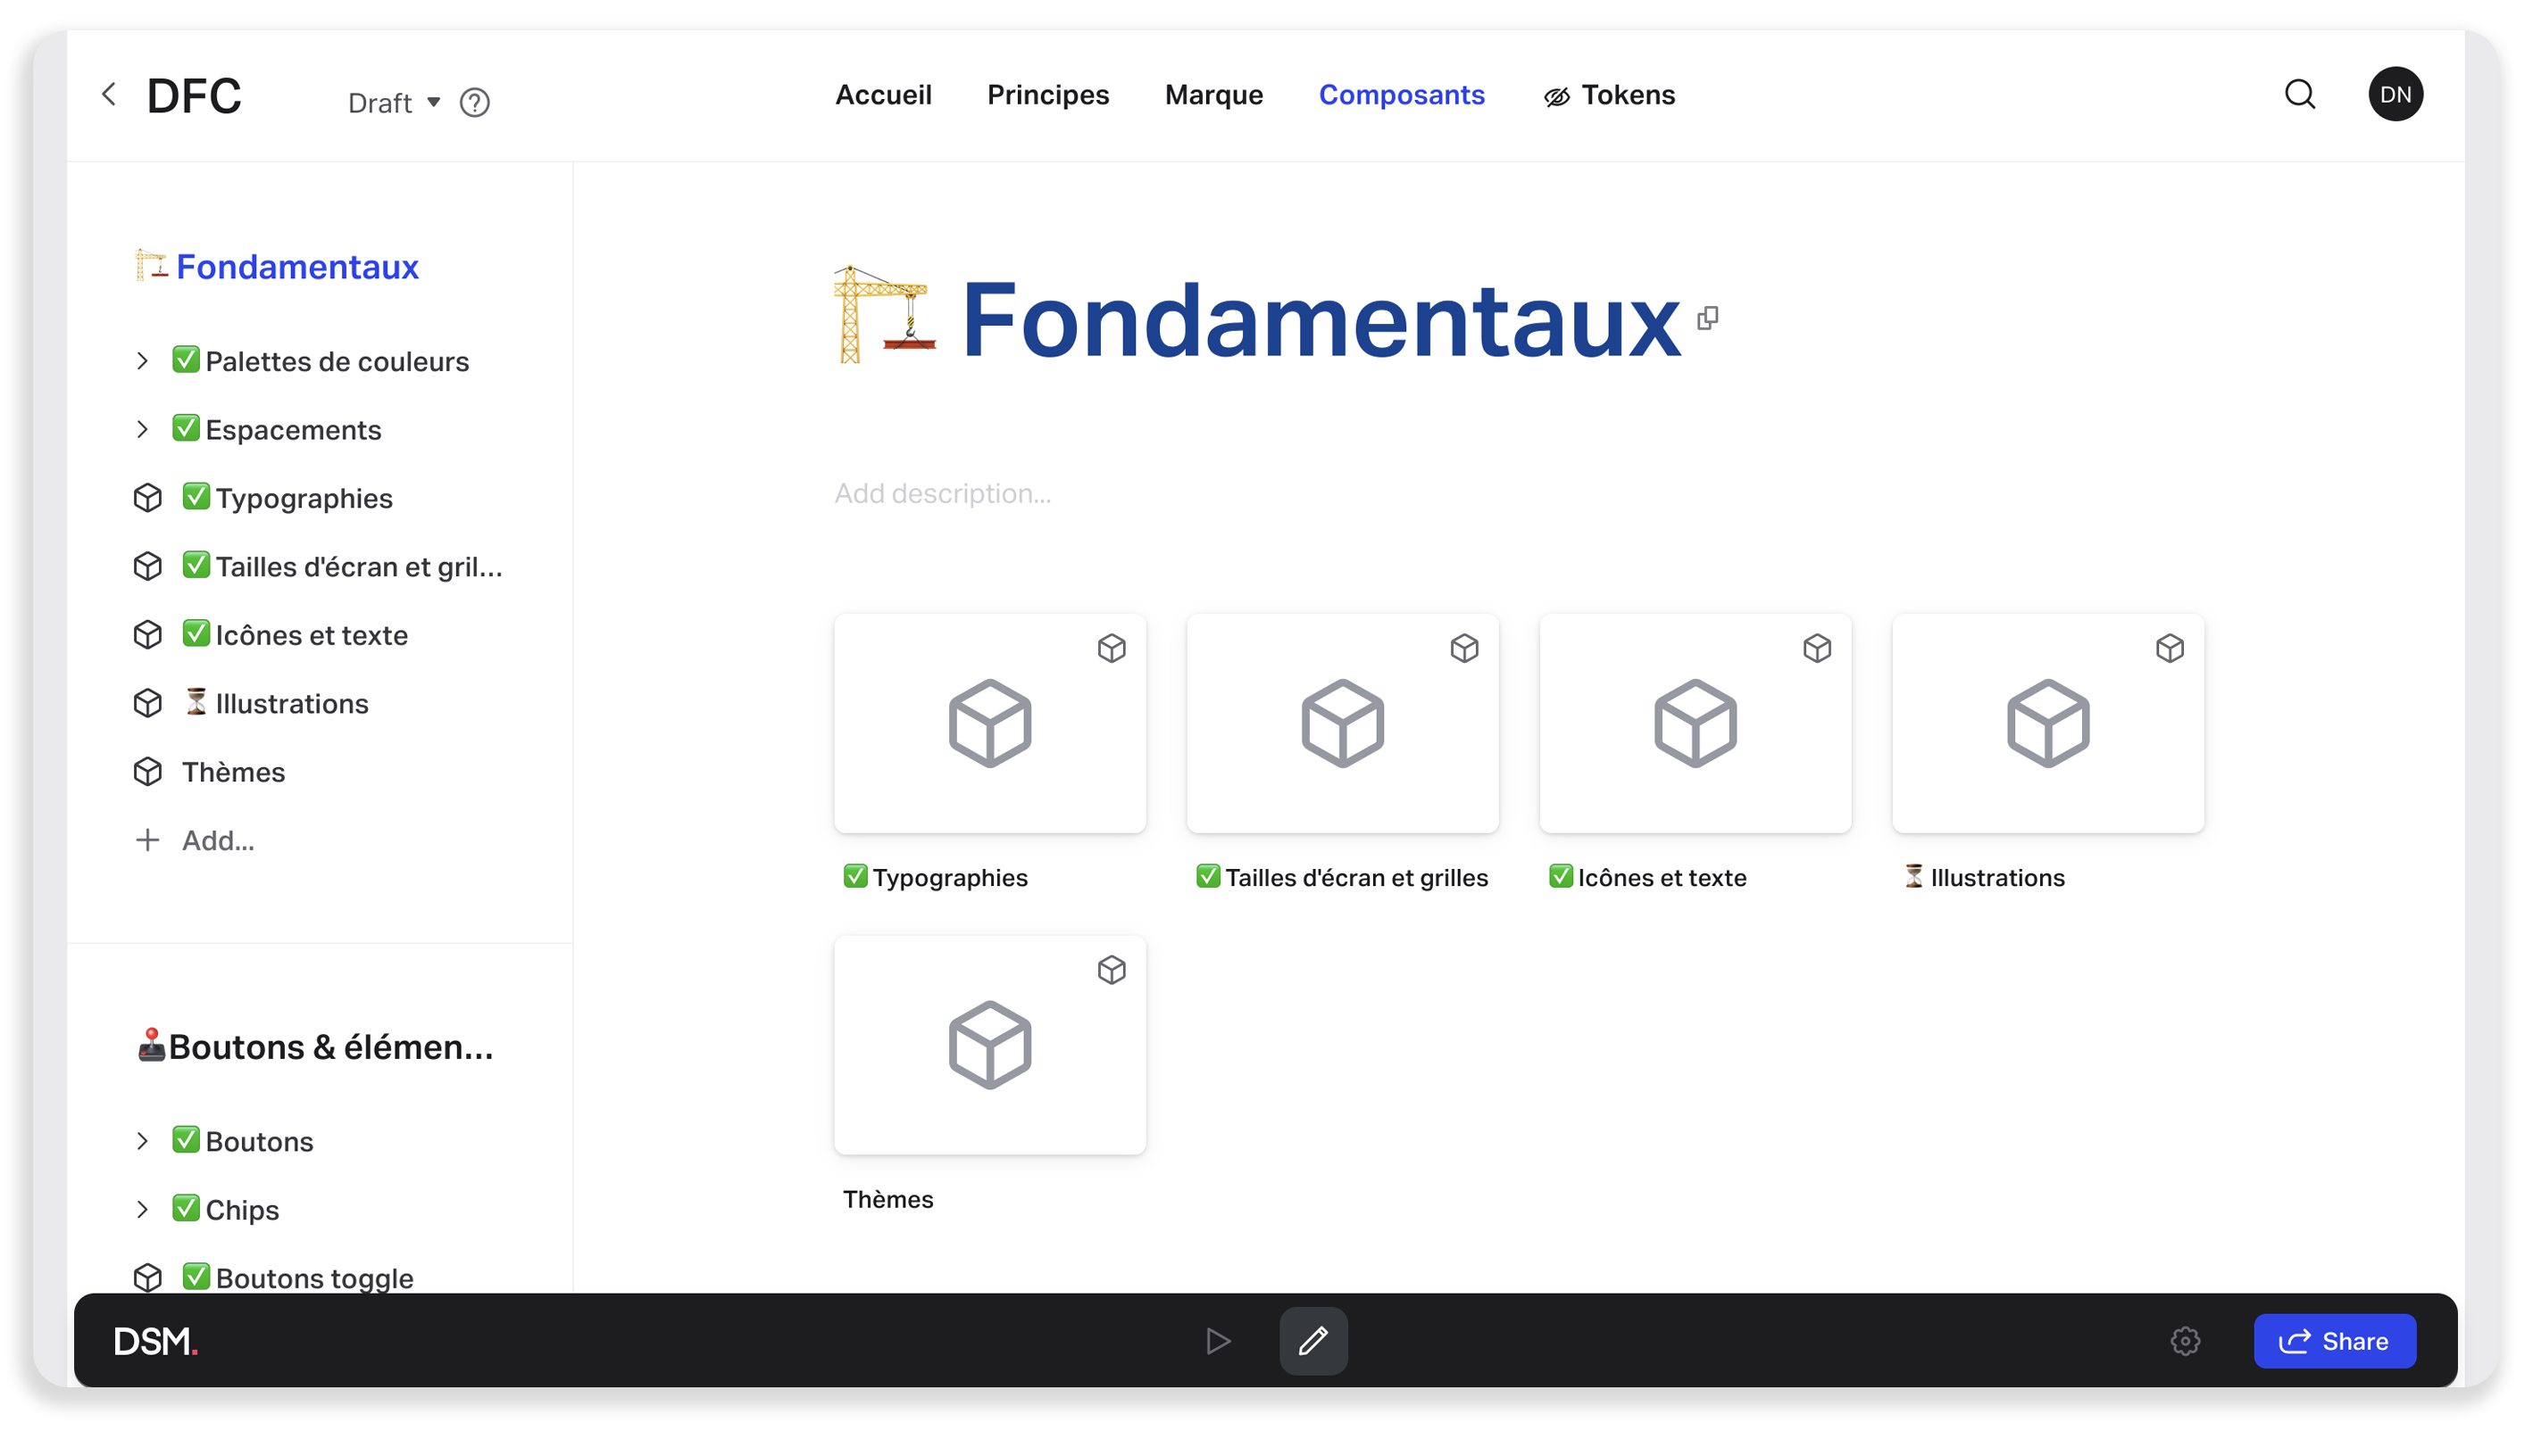
Task: Open Icônes et texte in sidebar
Action: [296, 635]
